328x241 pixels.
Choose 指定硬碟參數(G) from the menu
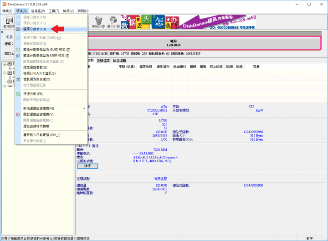click(x=51, y=67)
